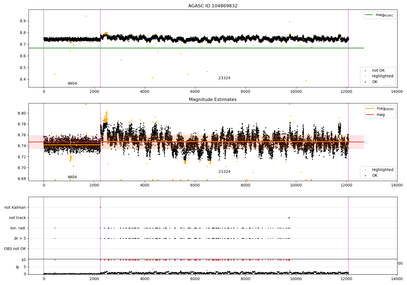Click the 'not OK' legend entry in top plot
This screenshot has width=407, height=285.
(x=378, y=71)
